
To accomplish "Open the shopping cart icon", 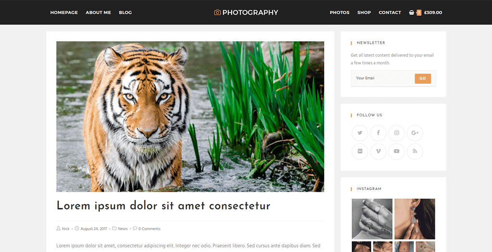I will pos(412,13).
